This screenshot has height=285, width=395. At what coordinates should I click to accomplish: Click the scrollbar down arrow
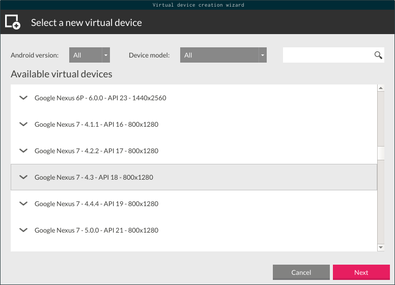[x=381, y=247]
